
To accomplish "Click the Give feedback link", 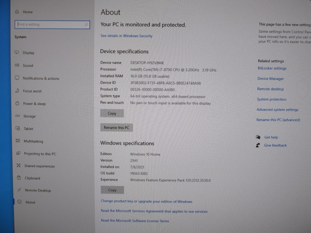I will click(275, 145).
